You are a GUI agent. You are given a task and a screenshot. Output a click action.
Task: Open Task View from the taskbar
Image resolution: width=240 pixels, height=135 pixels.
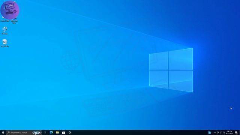click(45, 132)
